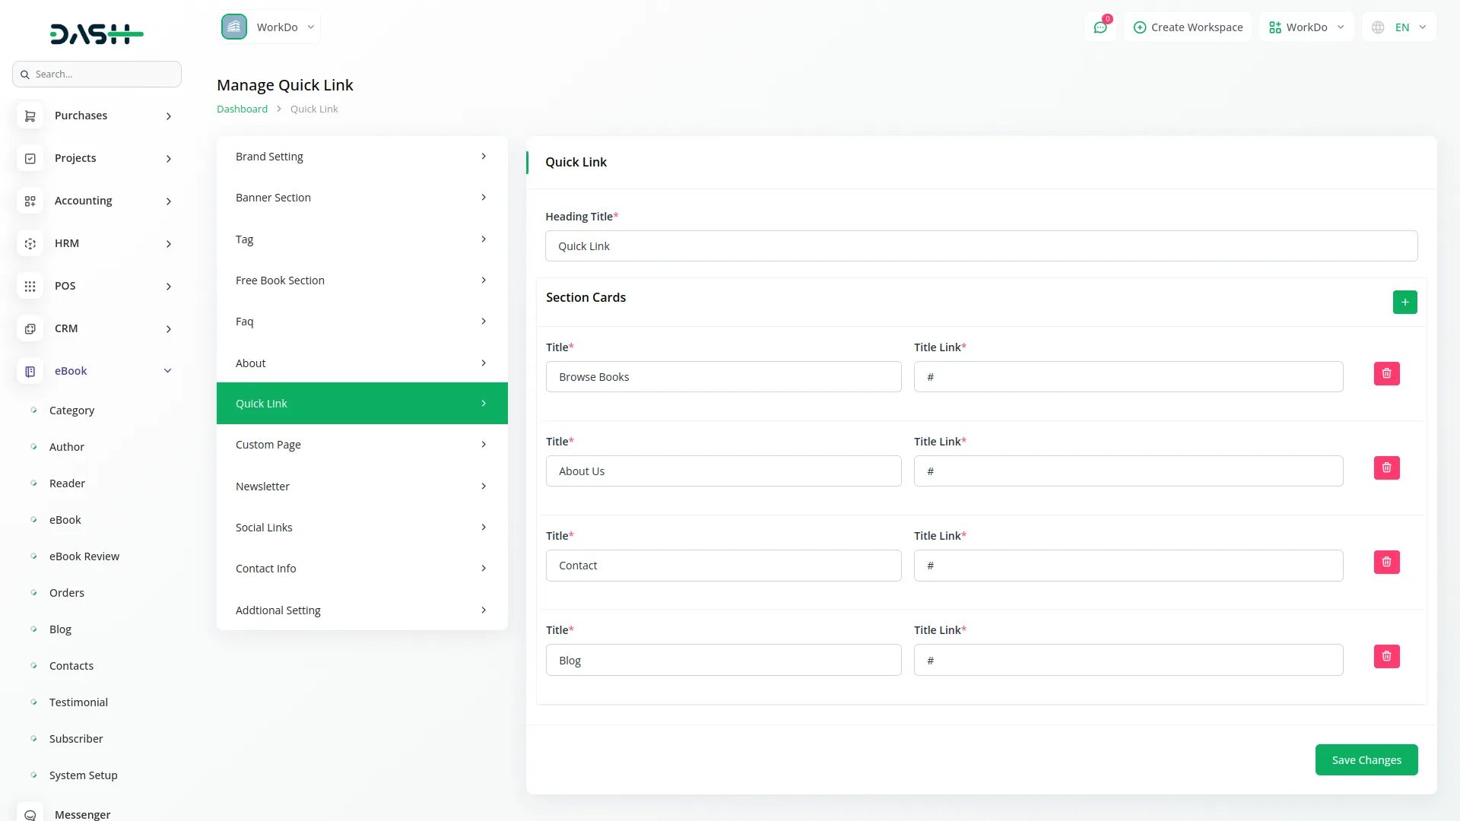Click the Save Changes button
Image resolution: width=1460 pixels, height=821 pixels.
coord(1366,760)
